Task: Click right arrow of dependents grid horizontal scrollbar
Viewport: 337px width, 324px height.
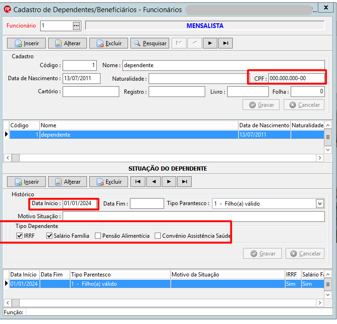Action: pyautogui.click(x=320, y=158)
